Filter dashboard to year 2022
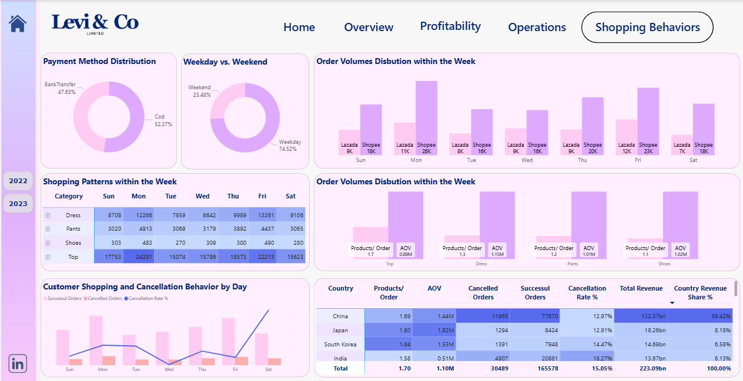 (18, 181)
